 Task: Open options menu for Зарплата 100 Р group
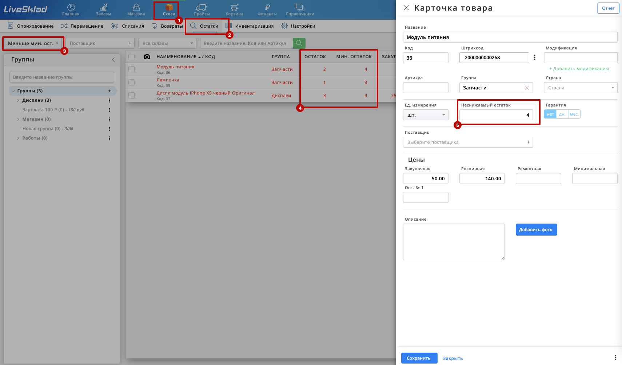point(109,110)
